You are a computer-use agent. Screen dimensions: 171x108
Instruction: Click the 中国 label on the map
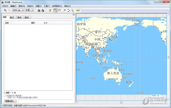97,39
